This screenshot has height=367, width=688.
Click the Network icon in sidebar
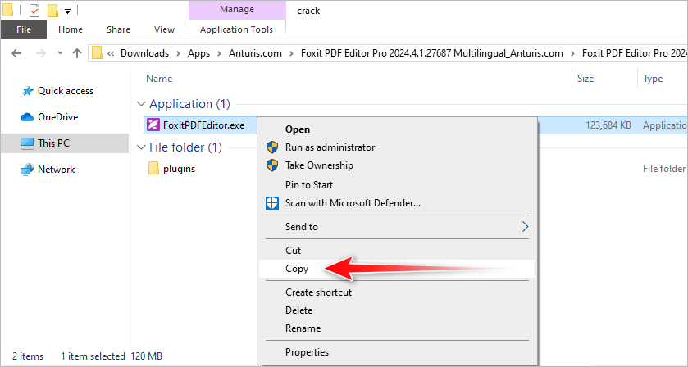tap(26, 170)
